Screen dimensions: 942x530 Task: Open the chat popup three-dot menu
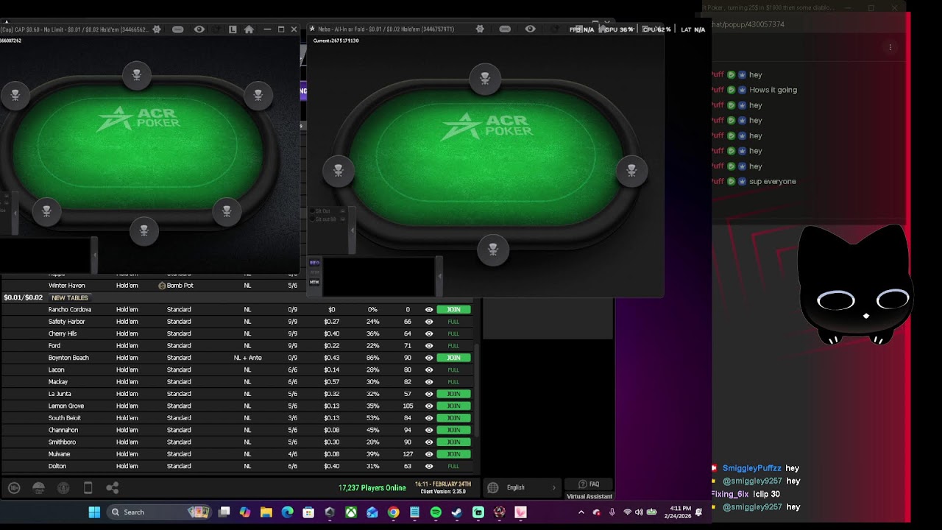pyautogui.click(x=890, y=48)
